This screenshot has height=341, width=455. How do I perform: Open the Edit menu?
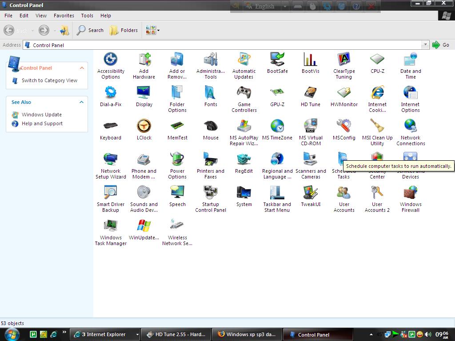coord(24,16)
